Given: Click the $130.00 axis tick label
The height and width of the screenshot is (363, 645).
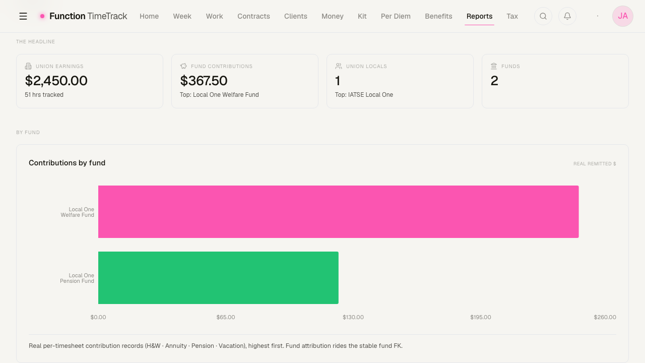Looking at the screenshot, I should click(x=353, y=317).
